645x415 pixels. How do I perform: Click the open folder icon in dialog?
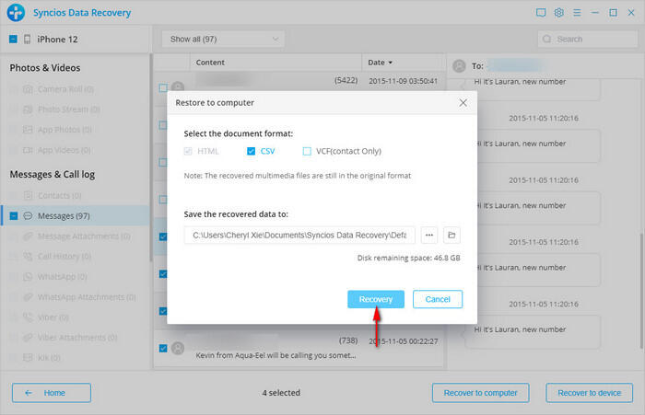point(451,236)
